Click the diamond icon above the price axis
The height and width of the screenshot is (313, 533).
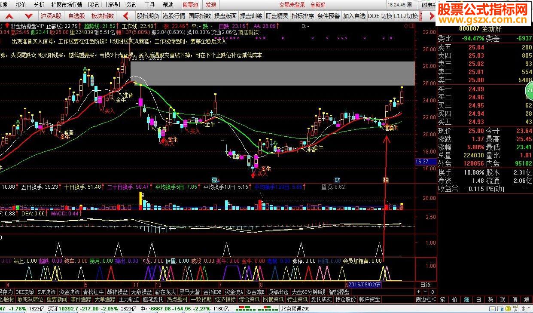click(406, 26)
